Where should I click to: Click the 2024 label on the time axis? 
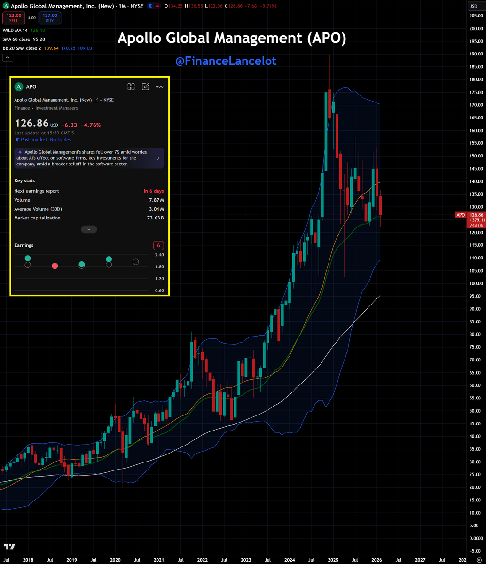click(290, 560)
